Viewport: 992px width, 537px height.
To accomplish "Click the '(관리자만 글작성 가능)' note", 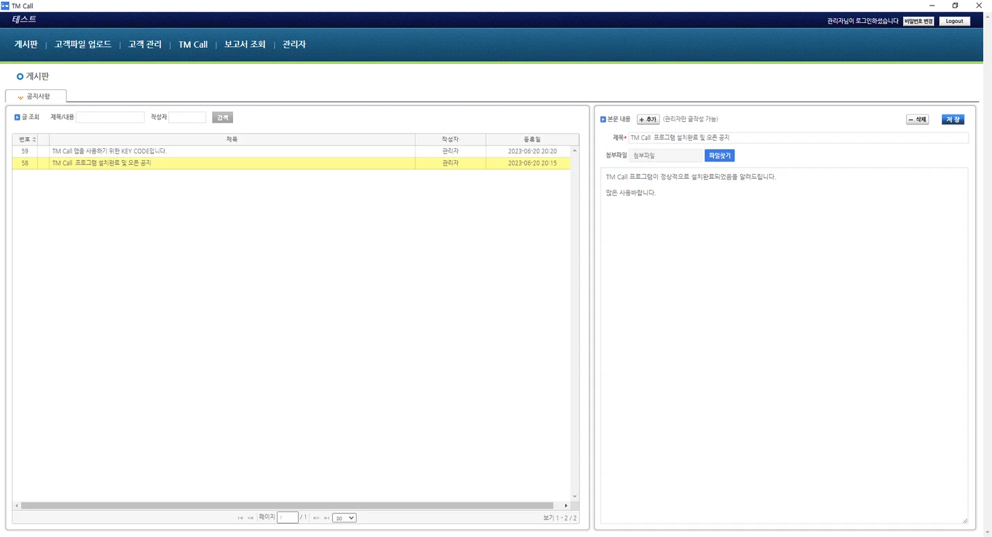I will click(x=690, y=119).
